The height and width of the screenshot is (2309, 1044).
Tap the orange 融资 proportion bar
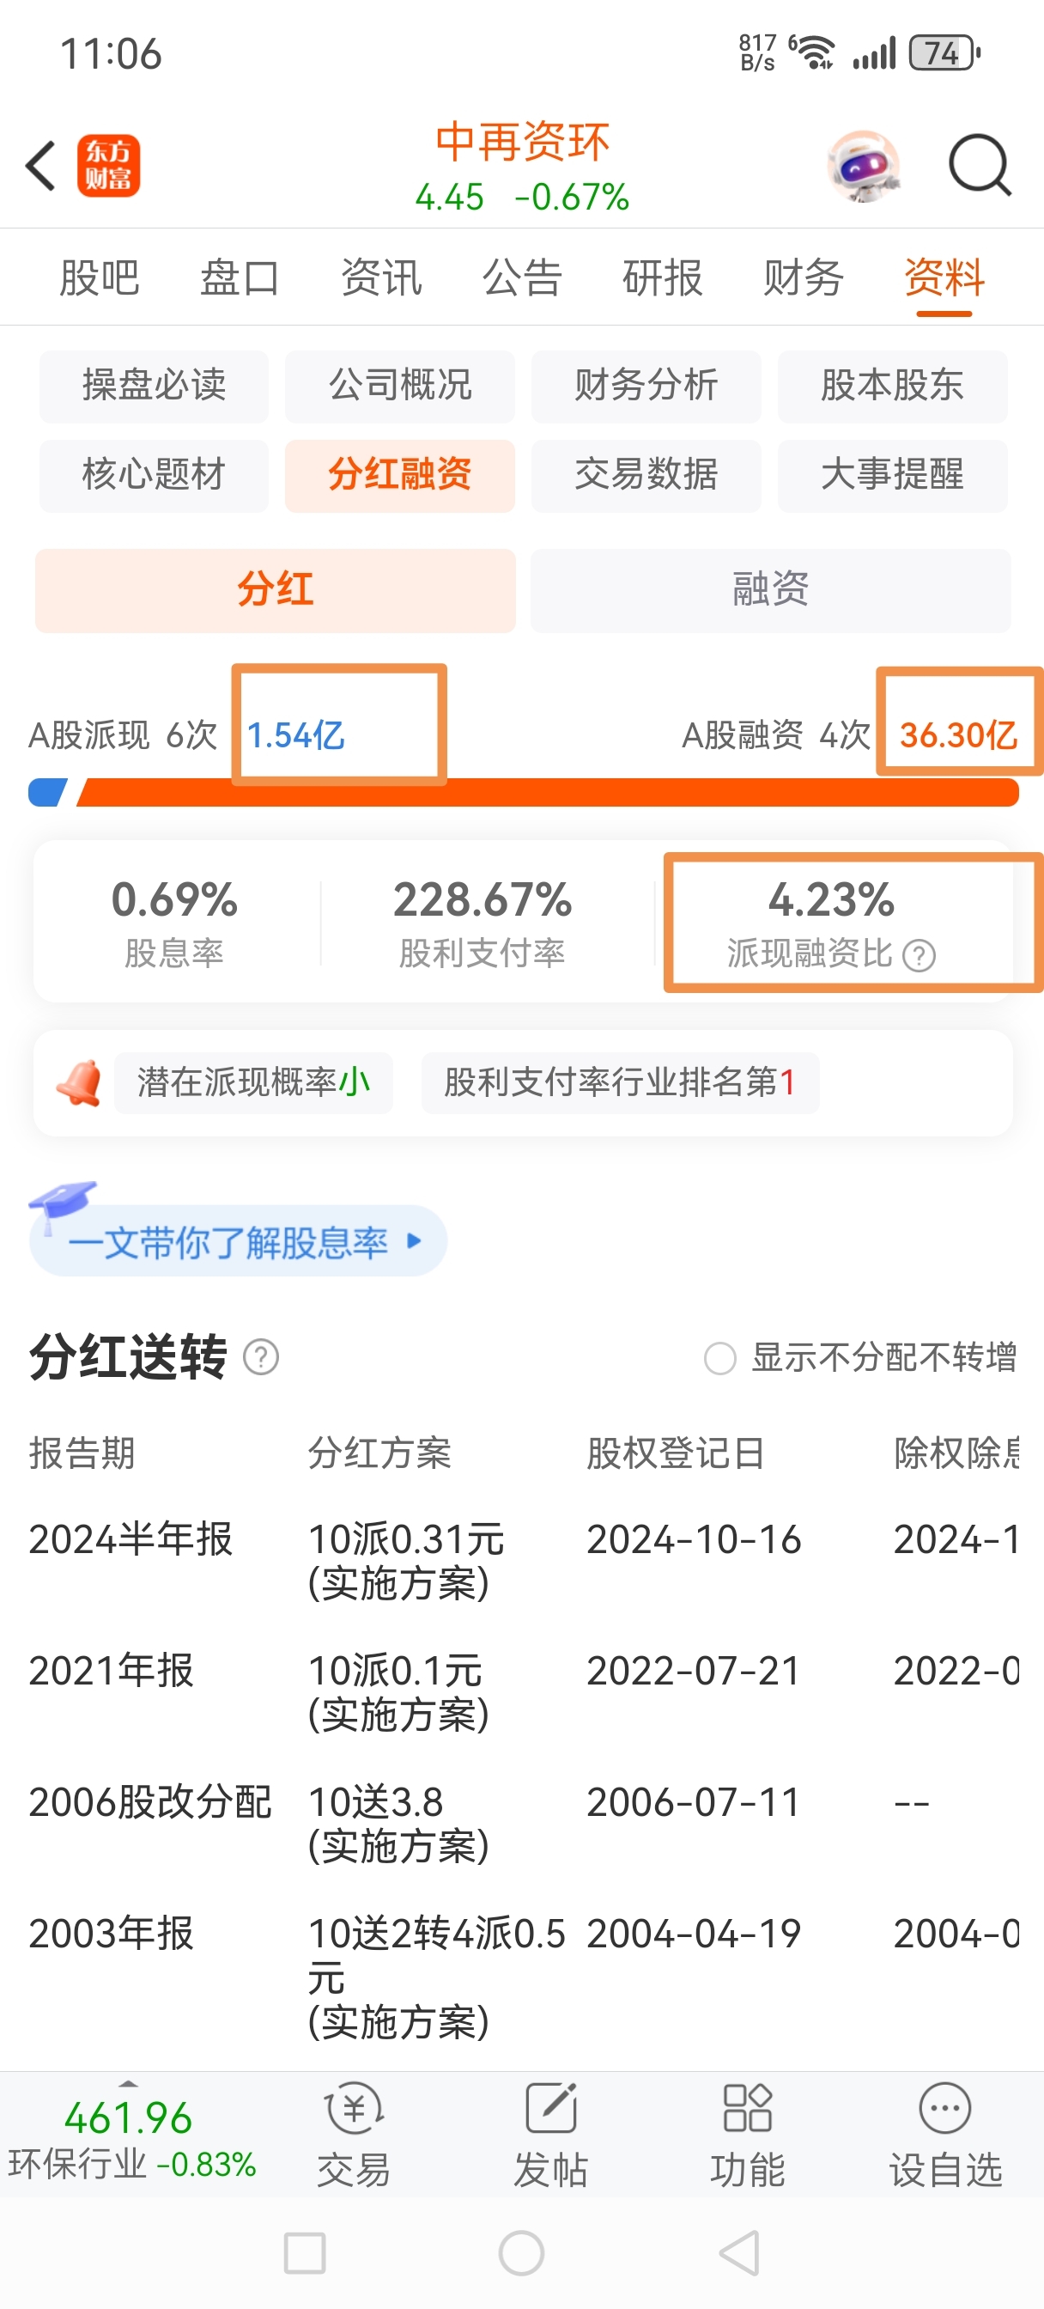coord(548,792)
